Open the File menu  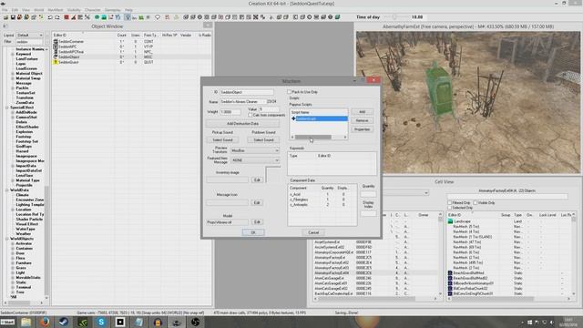click(x=5, y=10)
